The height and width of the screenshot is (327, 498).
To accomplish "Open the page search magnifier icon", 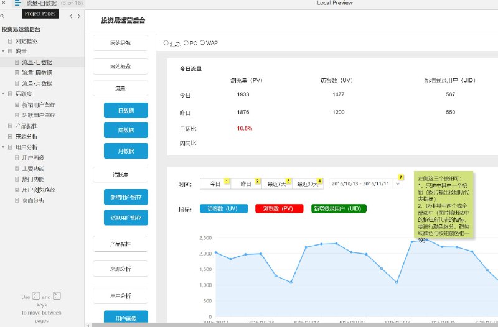I will pos(2,16).
